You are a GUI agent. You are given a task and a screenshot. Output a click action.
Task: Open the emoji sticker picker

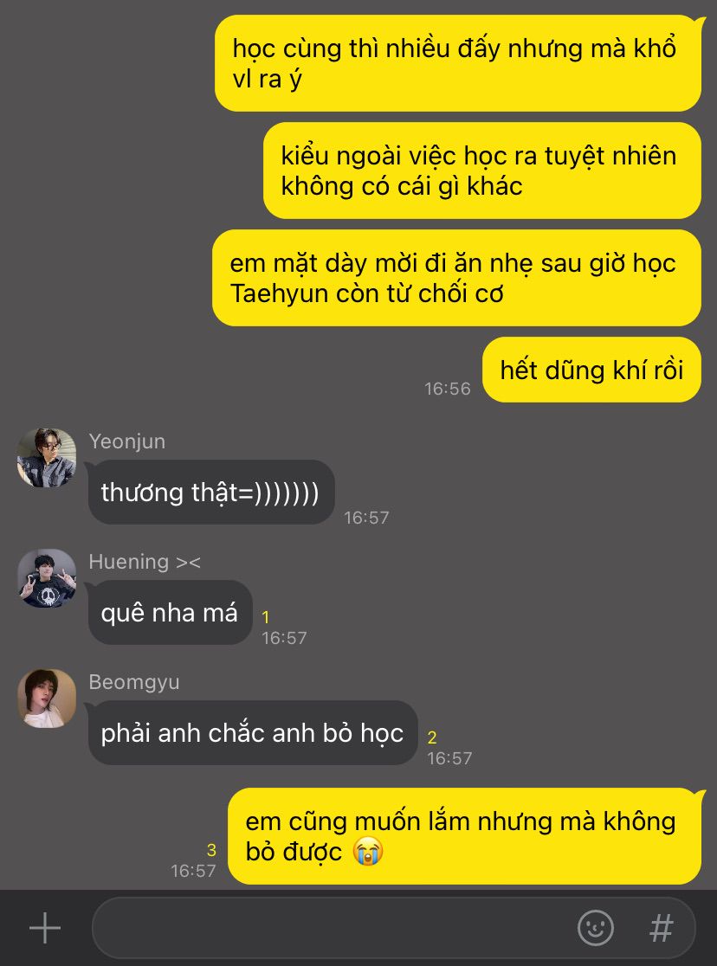[x=595, y=928]
